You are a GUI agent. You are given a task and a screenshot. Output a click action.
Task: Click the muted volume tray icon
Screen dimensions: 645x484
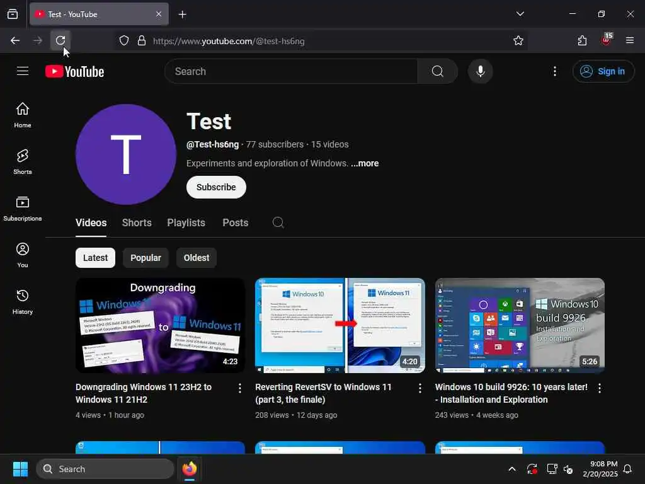coord(568,469)
